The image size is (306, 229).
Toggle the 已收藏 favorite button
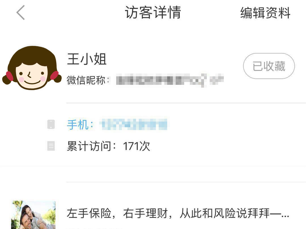coord(269,66)
